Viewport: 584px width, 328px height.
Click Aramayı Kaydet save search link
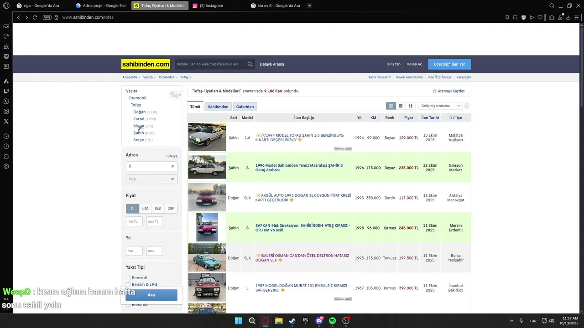(x=448, y=91)
